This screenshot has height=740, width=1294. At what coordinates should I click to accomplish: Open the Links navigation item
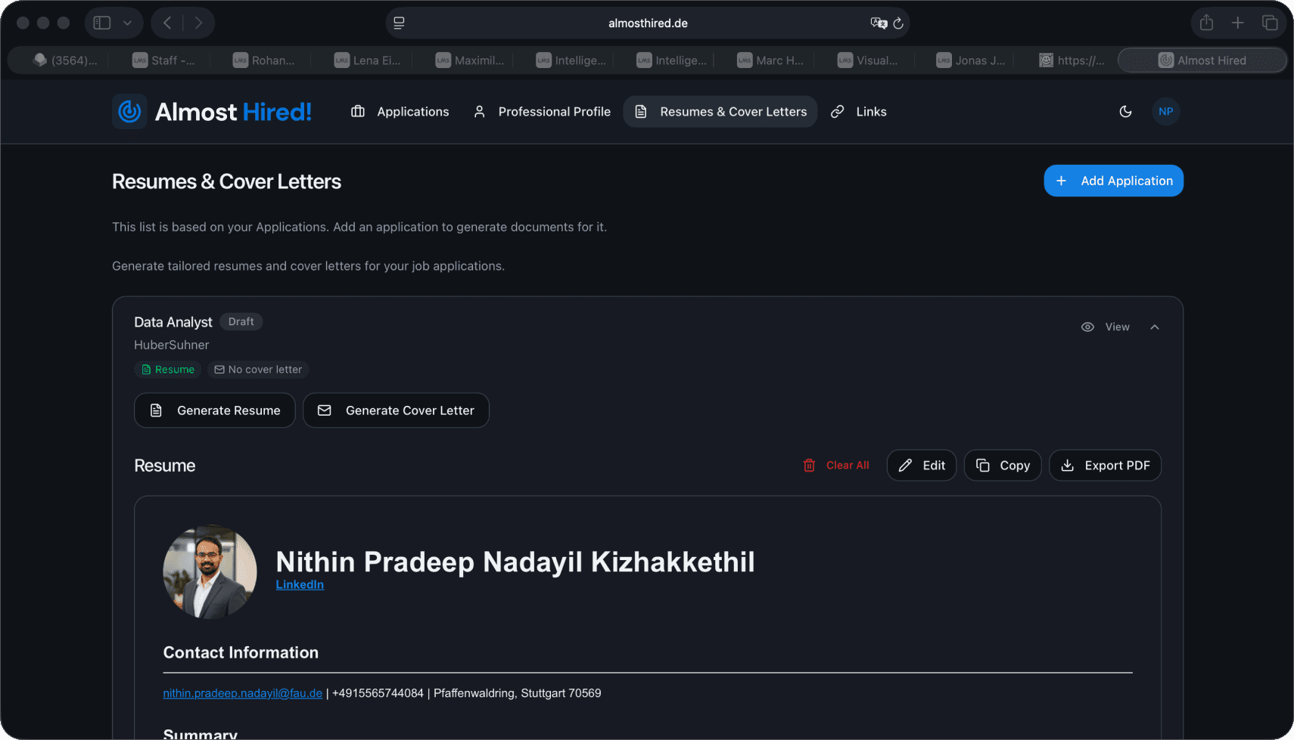tap(858, 112)
